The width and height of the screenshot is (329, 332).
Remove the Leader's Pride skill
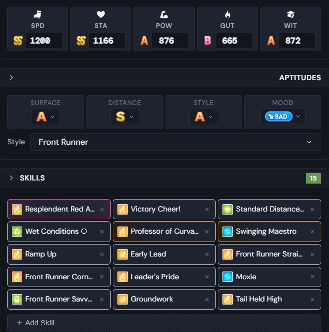tap(207, 277)
